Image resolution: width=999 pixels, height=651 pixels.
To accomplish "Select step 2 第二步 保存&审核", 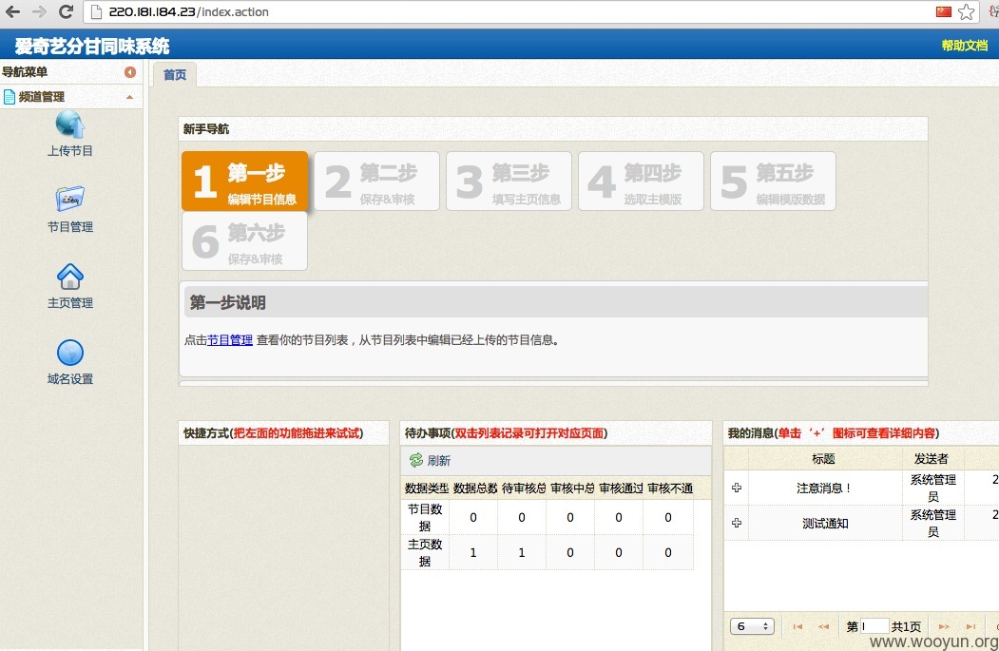I will 376,181.
